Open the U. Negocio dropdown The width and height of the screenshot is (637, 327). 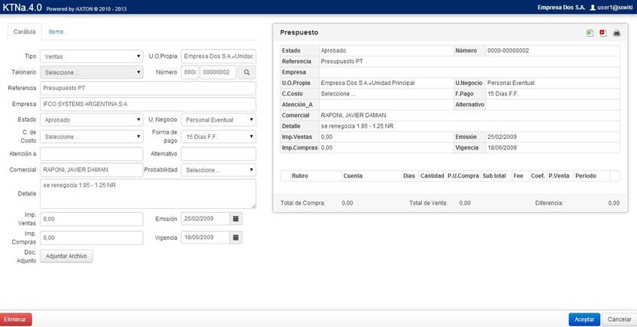[x=219, y=120]
